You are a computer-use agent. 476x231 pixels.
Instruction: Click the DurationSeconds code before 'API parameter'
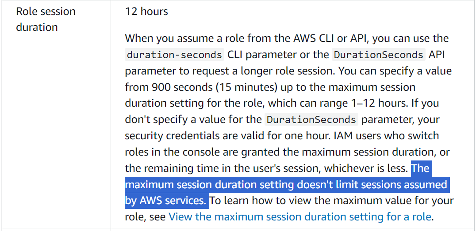pyautogui.click(x=378, y=55)
